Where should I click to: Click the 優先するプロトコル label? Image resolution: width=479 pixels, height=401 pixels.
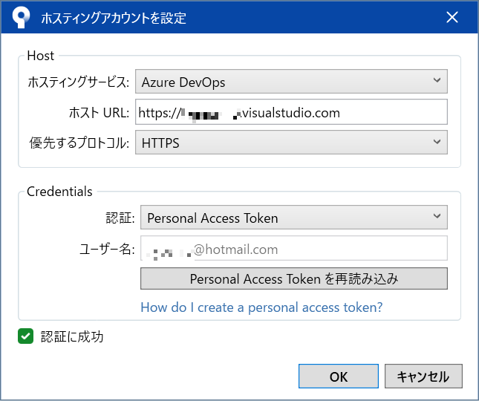coord(78,143)
